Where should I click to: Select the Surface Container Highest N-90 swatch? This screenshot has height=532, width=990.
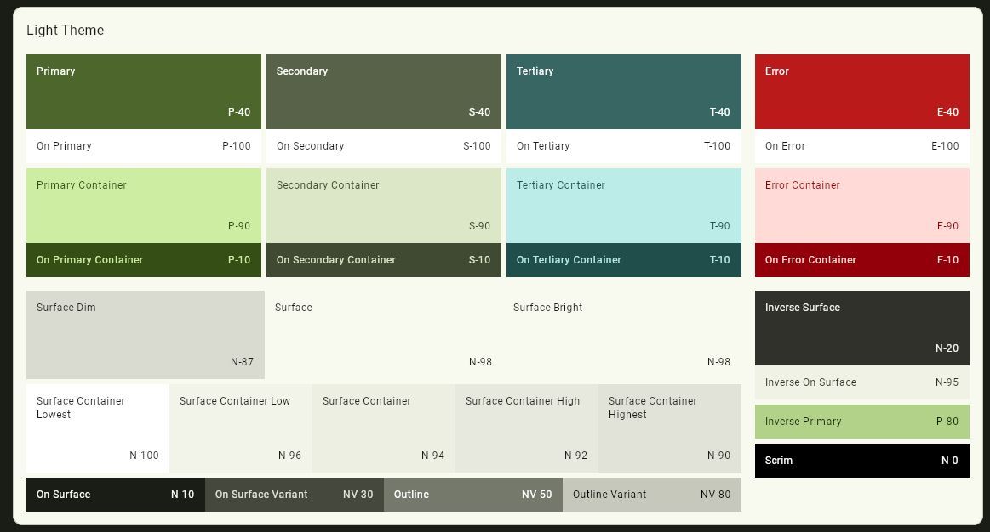[x=670, y=428]
